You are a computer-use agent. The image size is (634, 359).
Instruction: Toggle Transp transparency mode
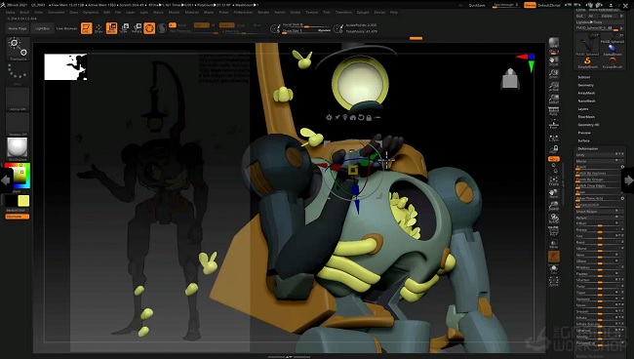(x=554, y=243)
